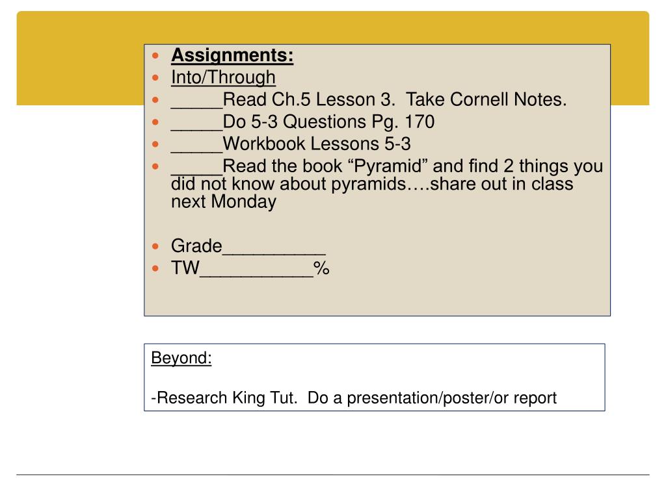Click the Beyond: underlined heading
Viewport: 666px width, 499px height.
(x=181, y=358)
